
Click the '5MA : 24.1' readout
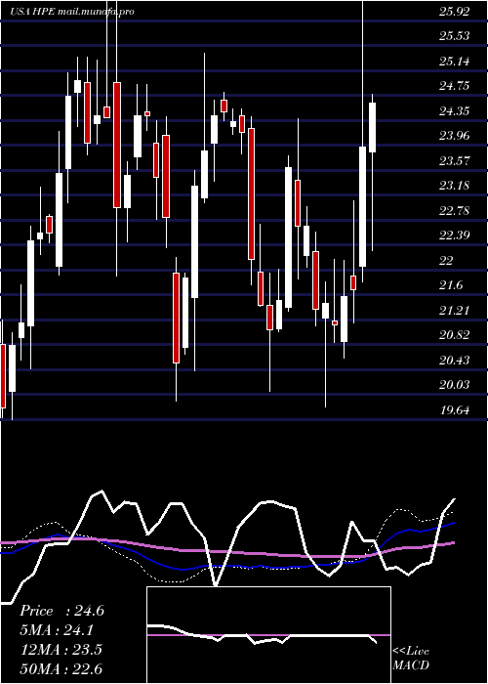point(57,630)
